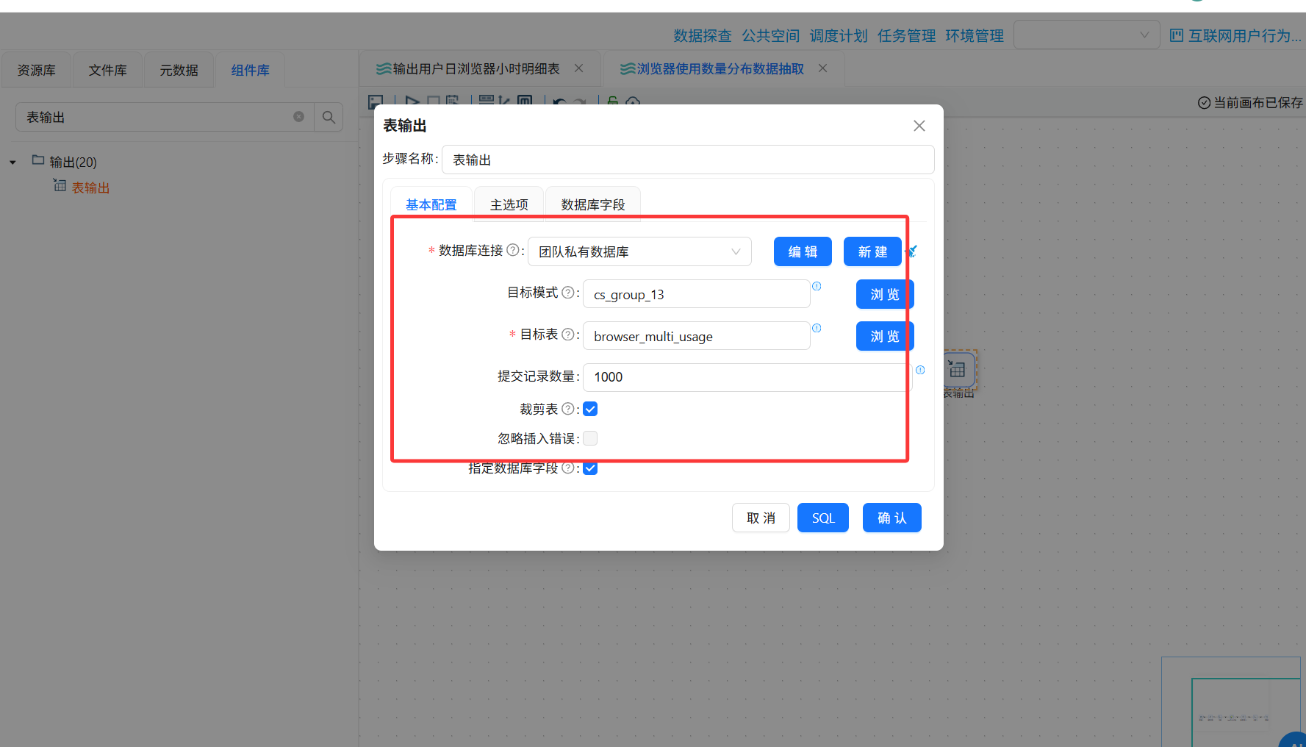
Task: Open the 数据库连接 dropdown (团队私有数据库)
Action: (x=639, y=251)
